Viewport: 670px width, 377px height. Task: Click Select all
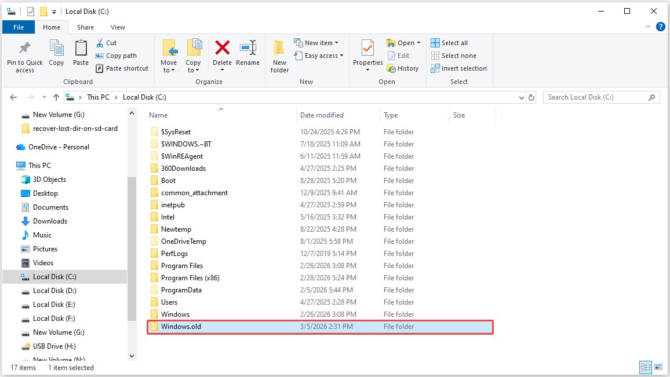click(449, 43)
